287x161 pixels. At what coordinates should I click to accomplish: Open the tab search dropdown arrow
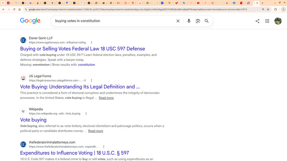3,3
